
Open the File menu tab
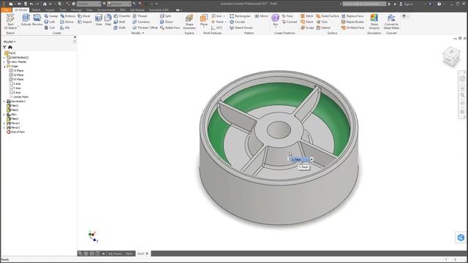click(x=6, y=9)
